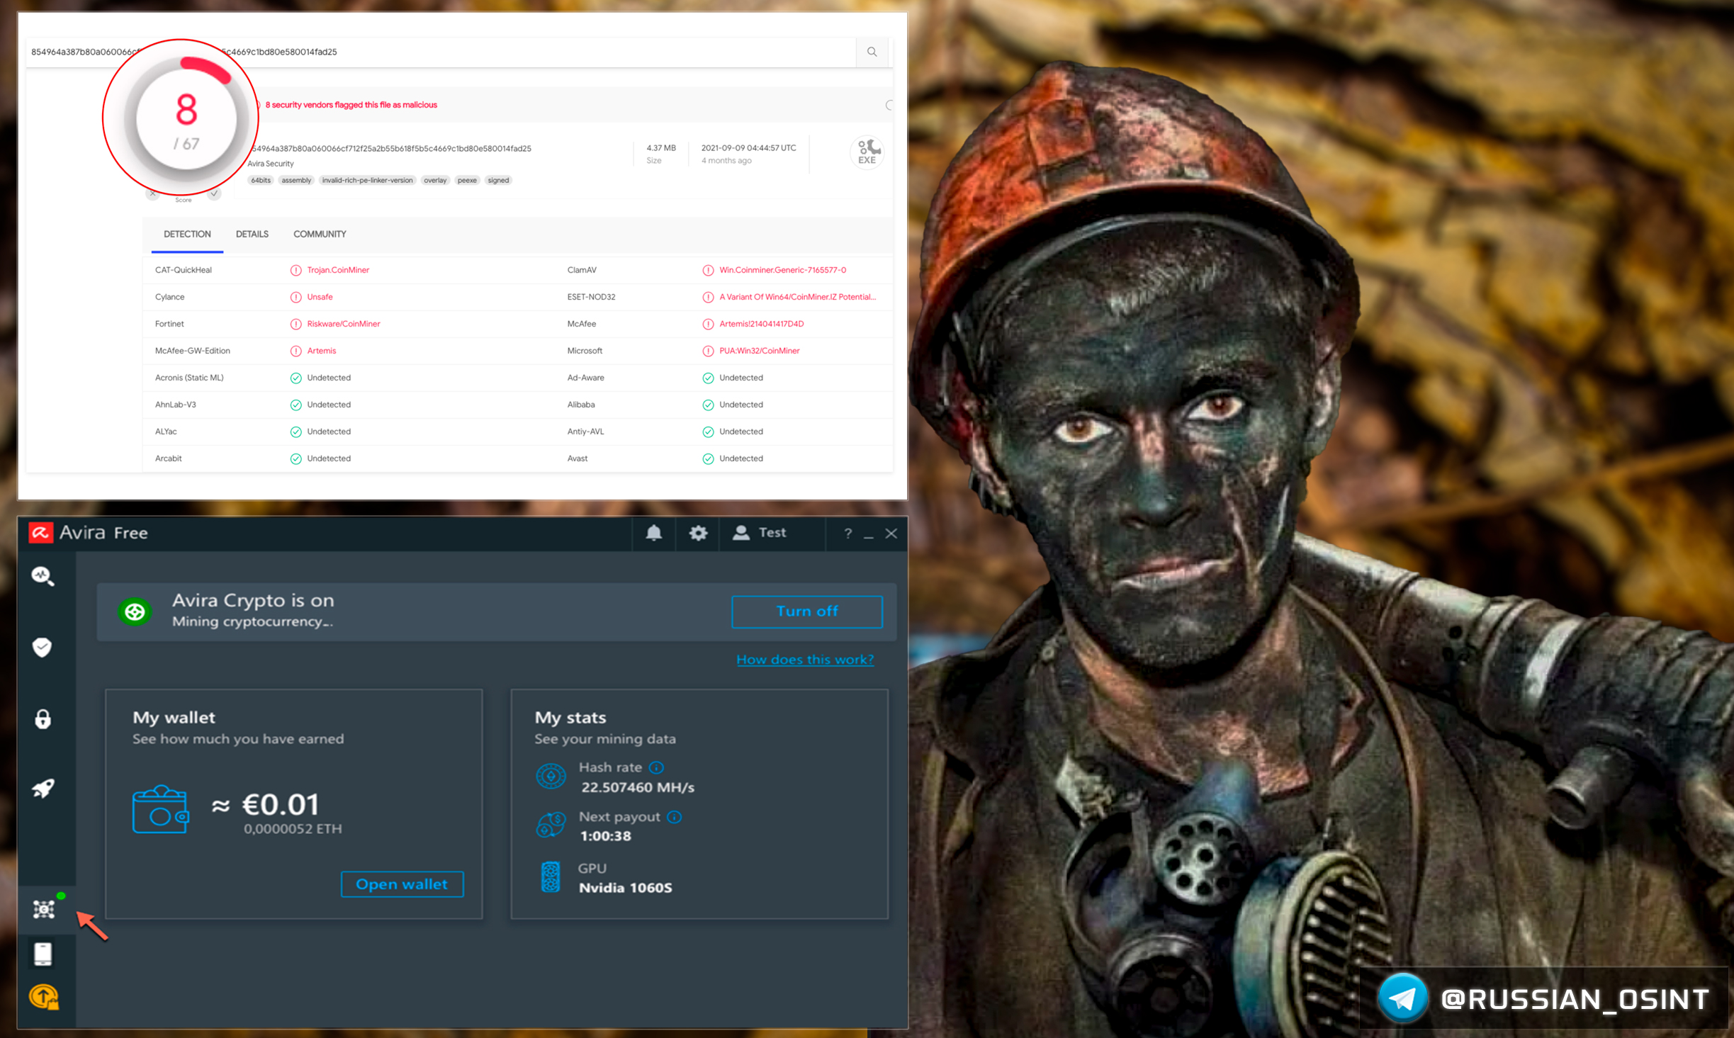Switch to the COMMUNITY tab

point(320,235)
